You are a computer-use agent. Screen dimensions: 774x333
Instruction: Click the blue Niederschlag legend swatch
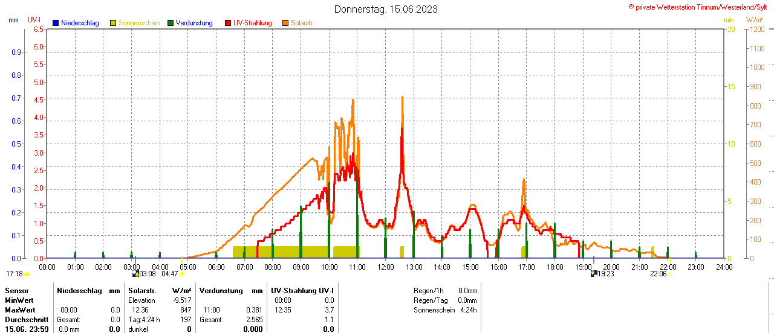pyautogui.click(x=56, y=23)
